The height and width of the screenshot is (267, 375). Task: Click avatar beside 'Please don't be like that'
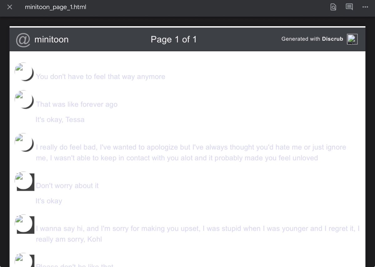[25, 260]
